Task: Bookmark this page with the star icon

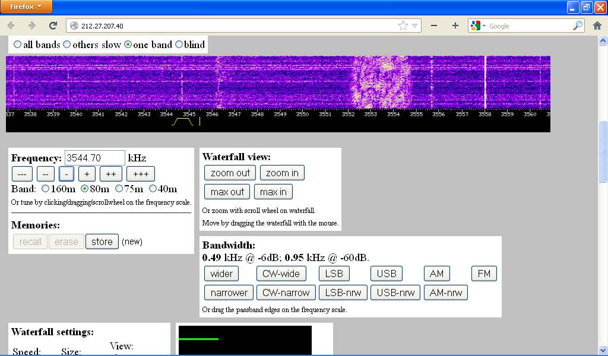Action: click(403, 26)
